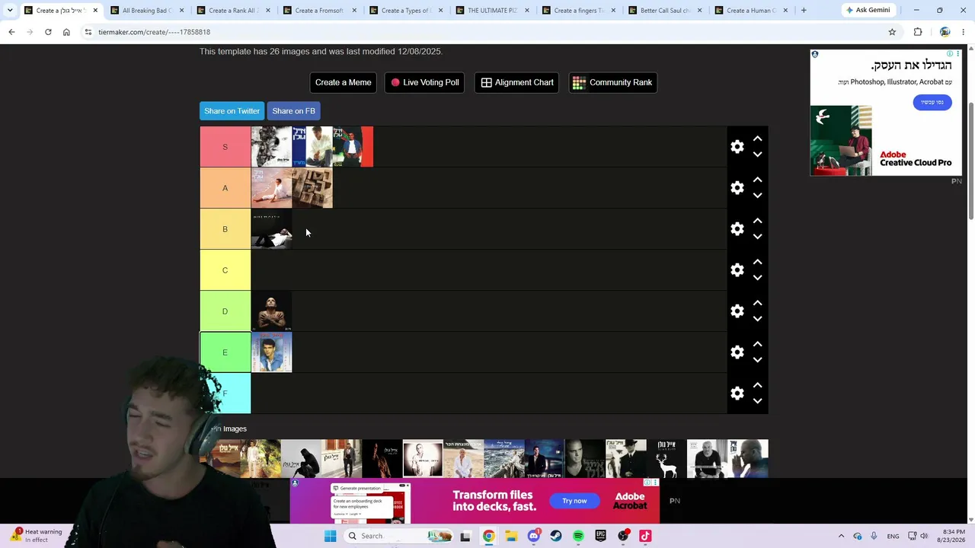Open settings gear for D tier
This screenshot has height=548, width=975.
coord(737,311)
